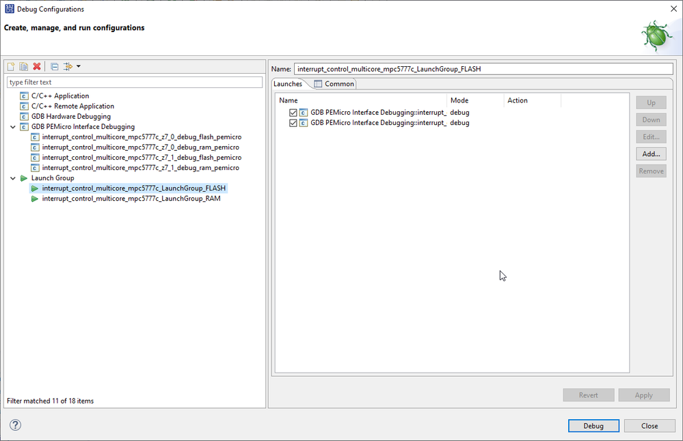Select C/C++ Remote Application type
Image resolution: width=683 pixels, height=441 pixels.
[72, 106]
